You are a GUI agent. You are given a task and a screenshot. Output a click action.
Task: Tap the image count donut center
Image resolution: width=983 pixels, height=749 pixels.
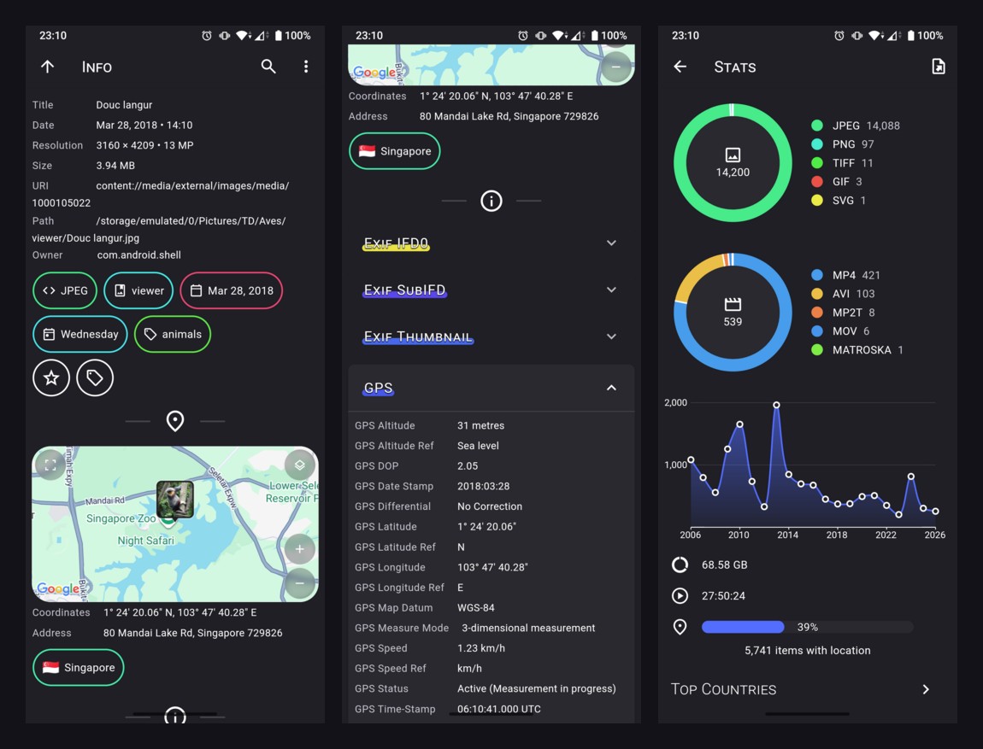tap(733, 163)
